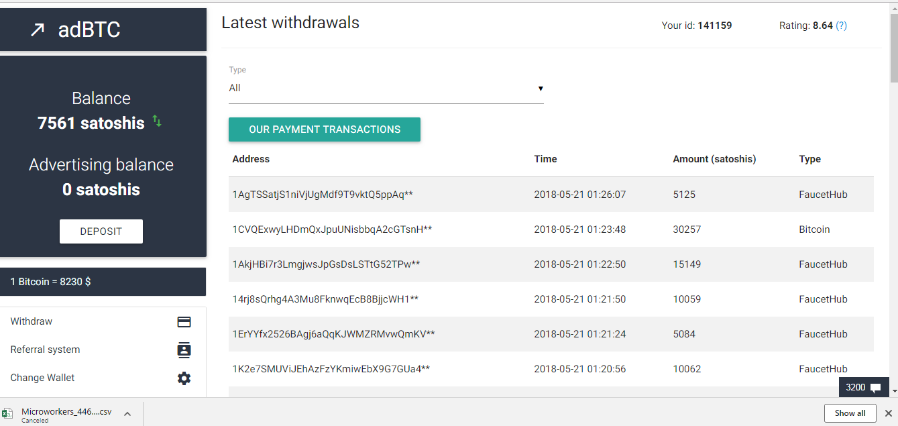Close the downloads bar

pyautogui.click(x=888, y=413)
